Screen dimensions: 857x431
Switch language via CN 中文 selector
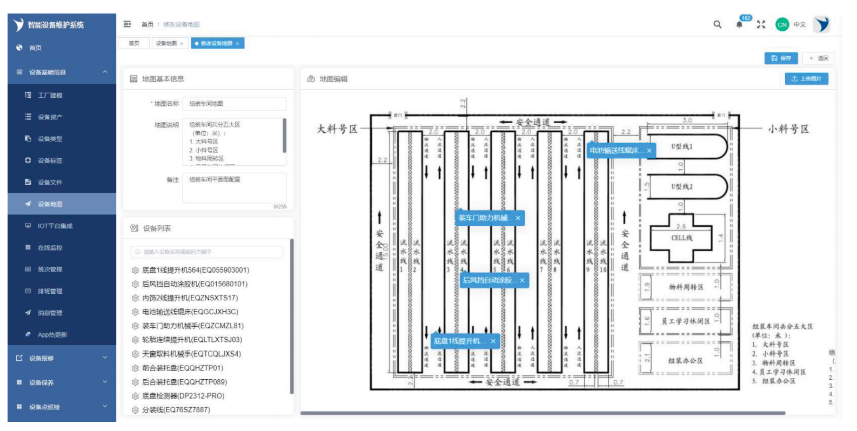pyautogui.click(x=791, y=25)
